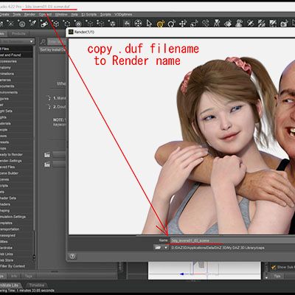Screen dimensions: 295x295
Task: Open the Render menu
Action: click(x=29, y=15)
